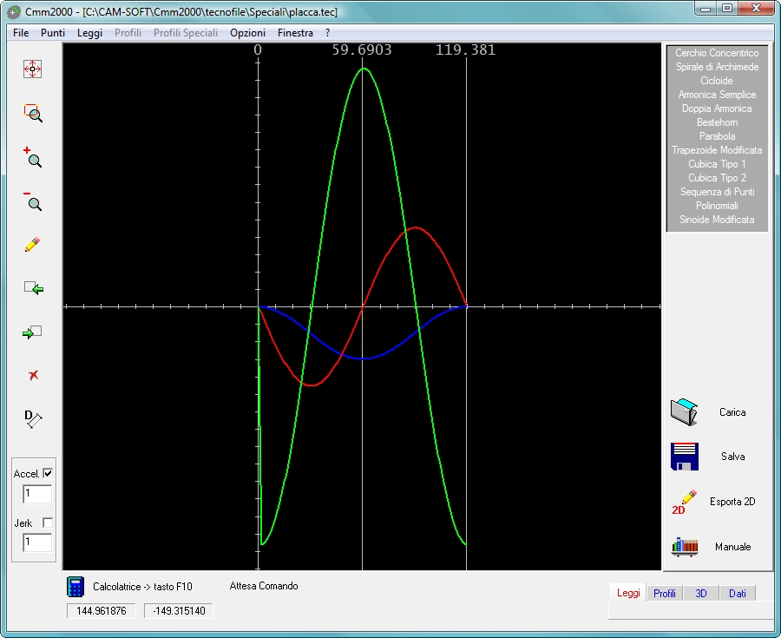Click the Salva label
Viewport: 781px width, 638px height.
pos(732,457)
